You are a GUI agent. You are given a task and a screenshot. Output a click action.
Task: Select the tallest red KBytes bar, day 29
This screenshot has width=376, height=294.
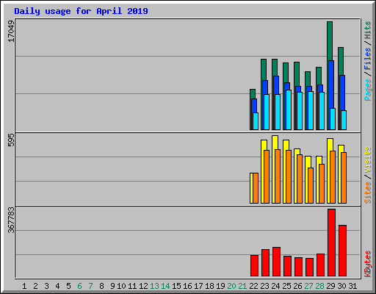(x=331, y=243)
